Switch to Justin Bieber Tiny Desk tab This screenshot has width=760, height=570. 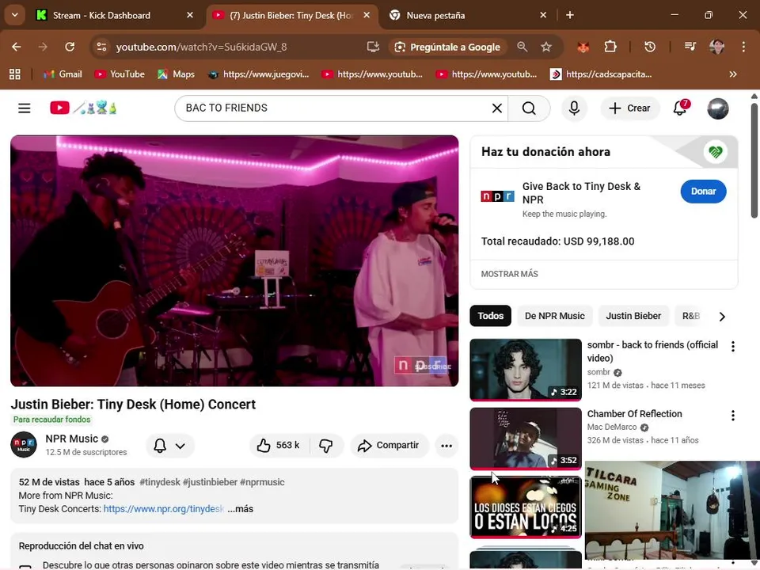click(291, 16)
